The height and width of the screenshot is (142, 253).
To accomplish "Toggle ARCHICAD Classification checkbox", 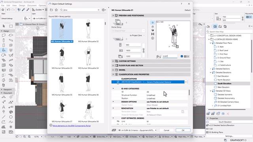I will 118,82.
